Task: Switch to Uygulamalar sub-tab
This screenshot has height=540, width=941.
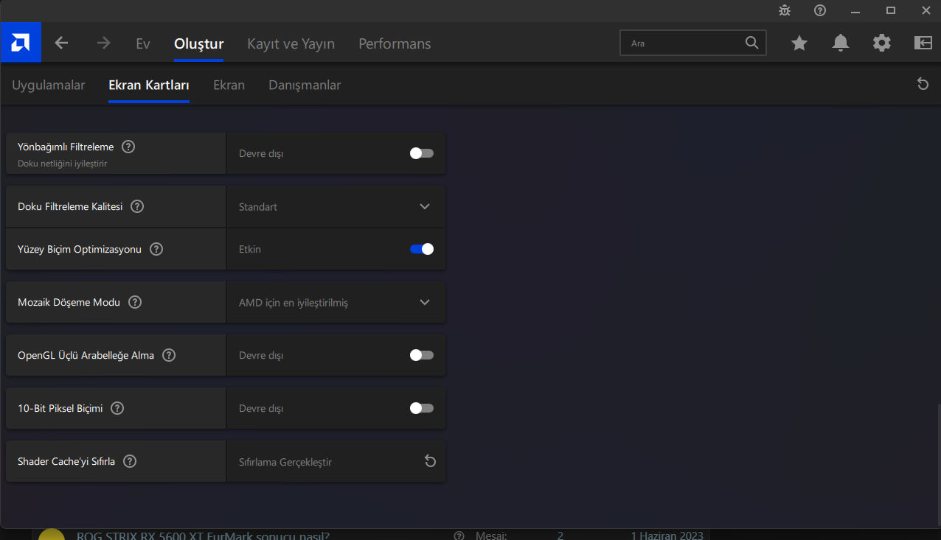Action: pos(49,85)
